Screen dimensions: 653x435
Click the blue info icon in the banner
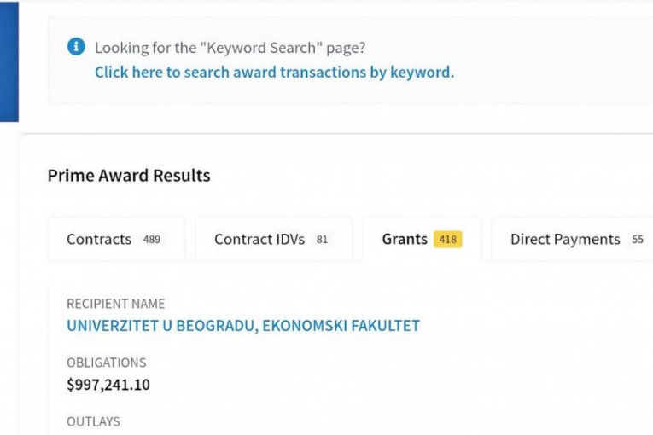point(76,47)
